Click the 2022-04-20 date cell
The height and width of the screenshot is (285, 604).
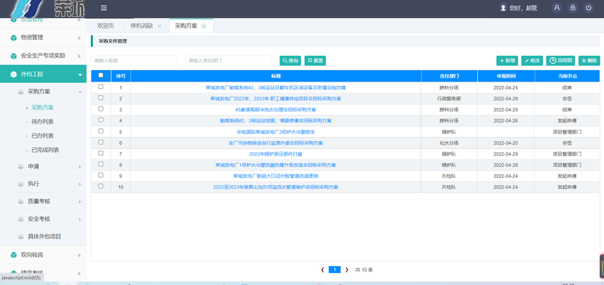tap(506, 143)
